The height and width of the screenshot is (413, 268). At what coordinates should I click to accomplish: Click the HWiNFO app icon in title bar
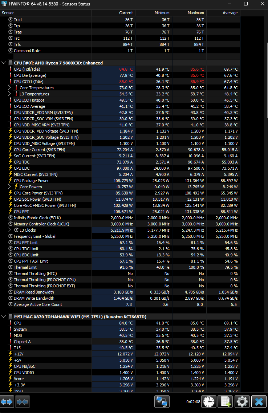tap(4, 4)
